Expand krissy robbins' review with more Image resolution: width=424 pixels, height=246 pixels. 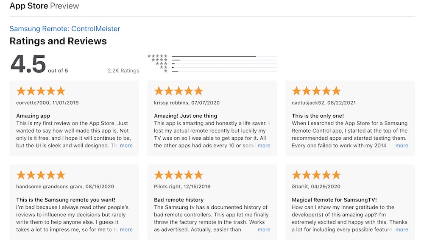point(264,146)
